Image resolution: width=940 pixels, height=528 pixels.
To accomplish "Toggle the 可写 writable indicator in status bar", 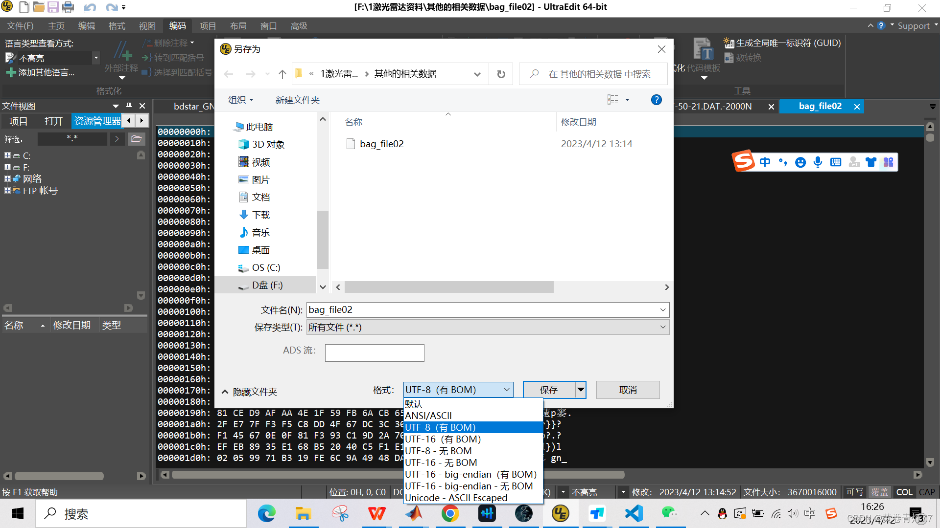I will pos(854,492).
